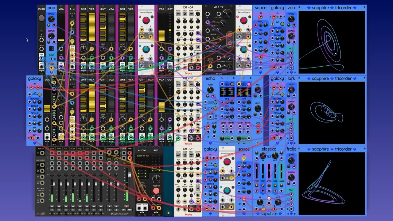Move the elastika MASS slider
This screenshot has height=221, width=393.
coord(281,171)
